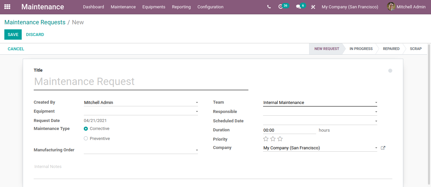Open the apps grid menu icon
The width and height of the screenshot is (431, 187).
point(7,7)
